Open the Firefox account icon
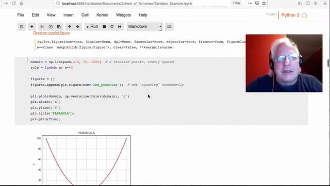The image size is (330, 186). [x=316, y=4]
